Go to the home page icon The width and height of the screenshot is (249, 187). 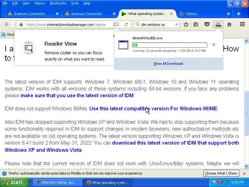point(229,25)
